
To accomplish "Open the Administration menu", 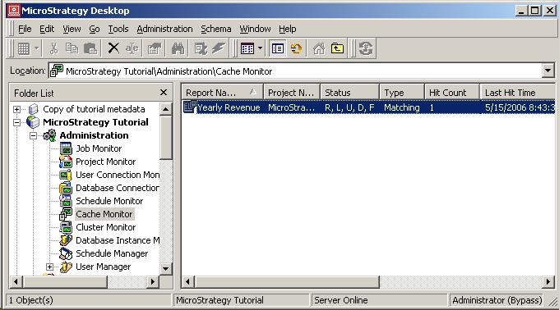I will point(164,29).
